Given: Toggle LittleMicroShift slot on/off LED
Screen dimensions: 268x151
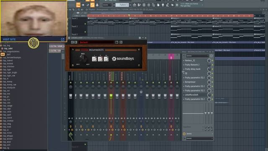Looking at the screenshot, I should click(212, 95).
